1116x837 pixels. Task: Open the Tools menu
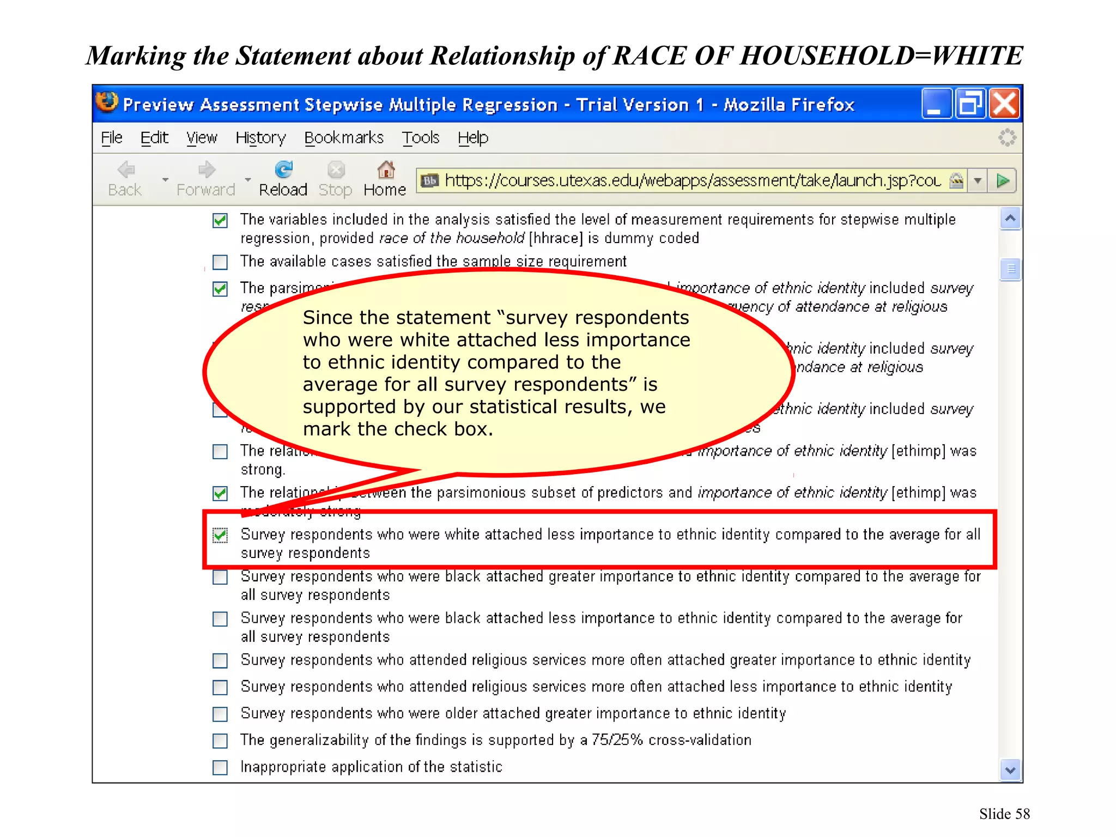(x=421, y=138)
